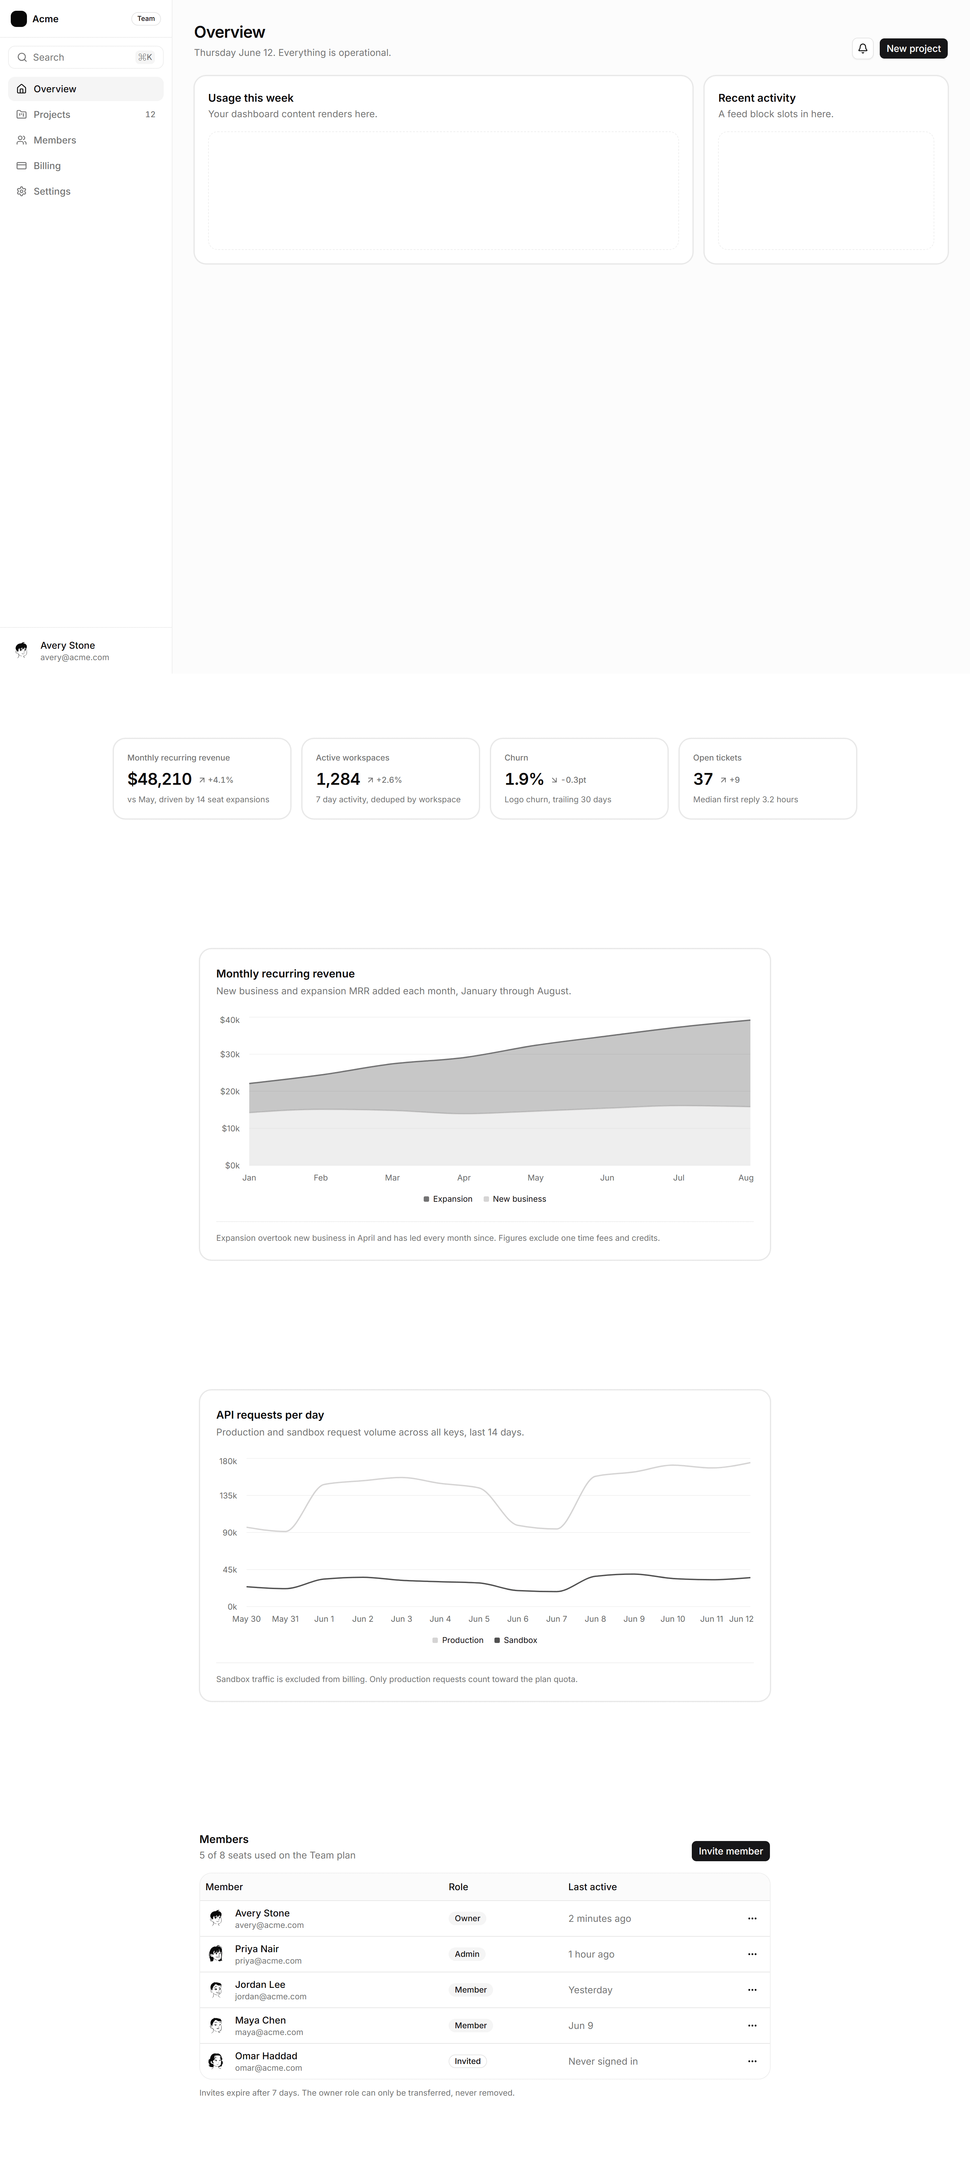Click the 'Usage this week' card title
This screenshot has height=2163, width=970.
tap(251, 98)
